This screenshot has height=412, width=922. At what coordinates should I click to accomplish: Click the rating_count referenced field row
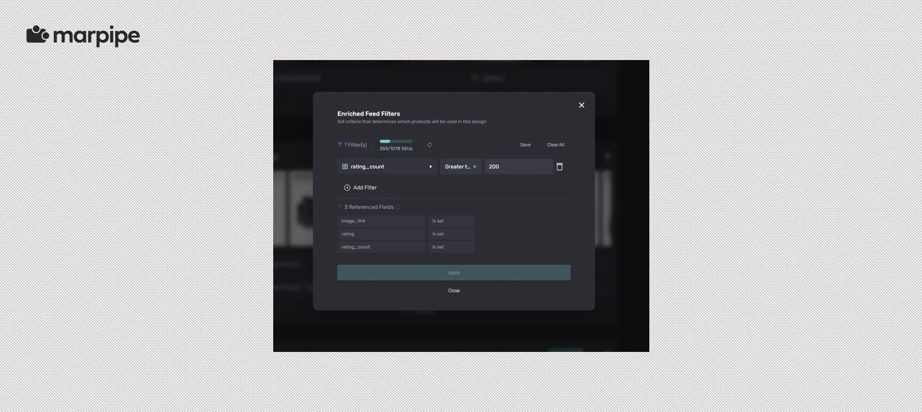pyautogui.click(x=381, y=247)
